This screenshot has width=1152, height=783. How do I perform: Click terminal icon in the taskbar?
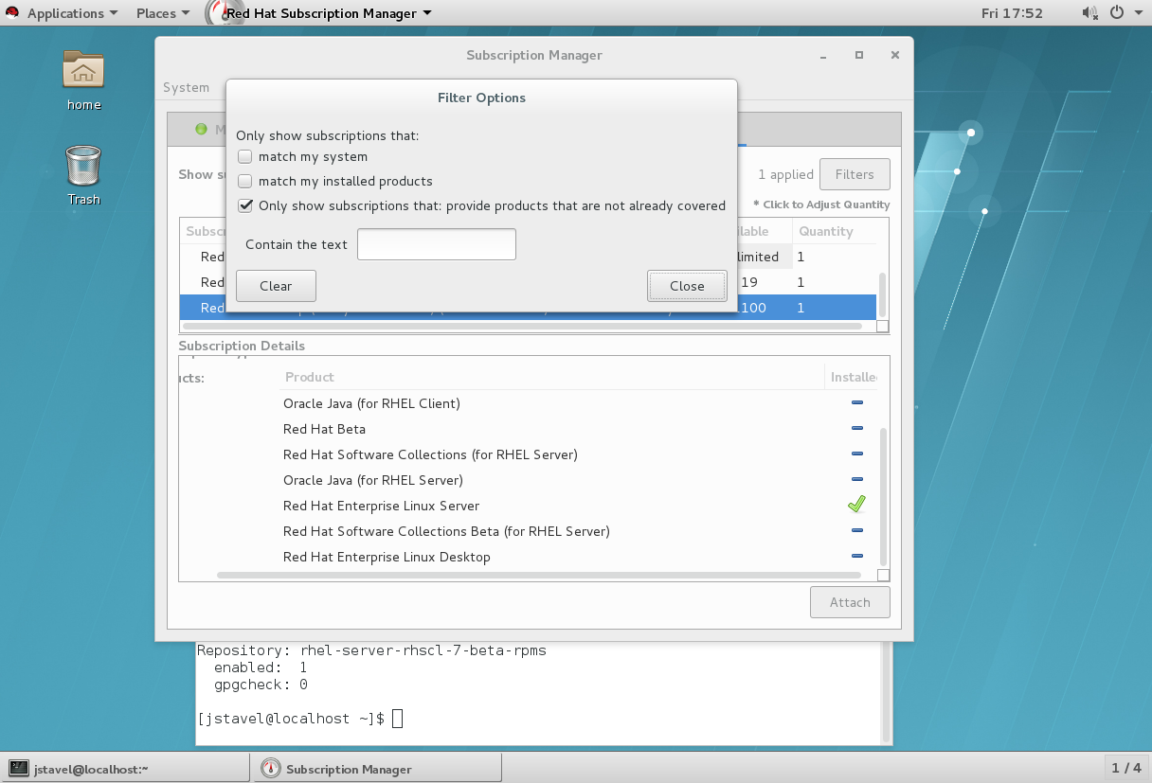(x=18, y=769)
